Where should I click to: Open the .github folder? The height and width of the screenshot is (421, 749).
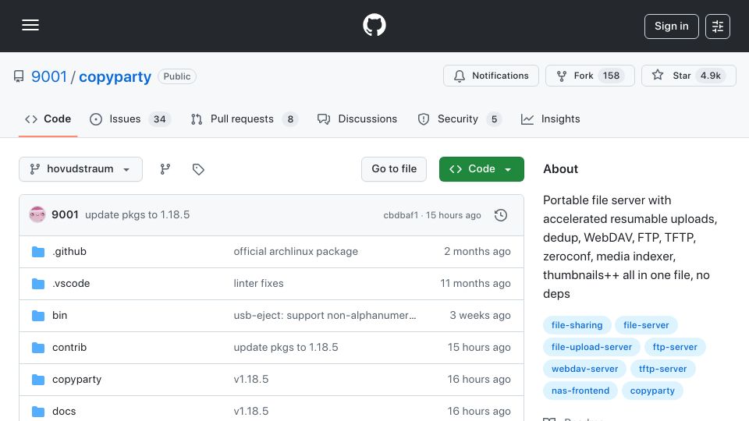pyautogui.click(x=69, y=252)
